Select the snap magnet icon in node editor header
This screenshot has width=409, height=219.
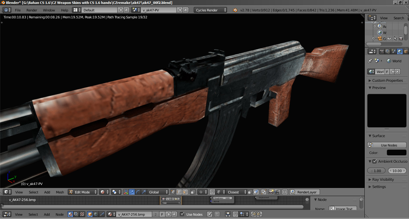pos(236,214)
